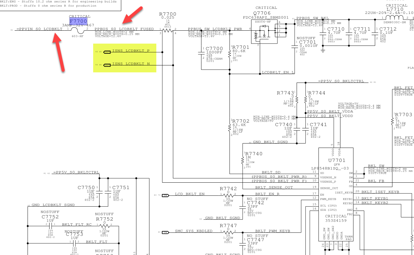The height and width of the screenshot is (255, 414).
Task: Click the BKLT_FLT_RC net label
Action: (x=77, y=224)
